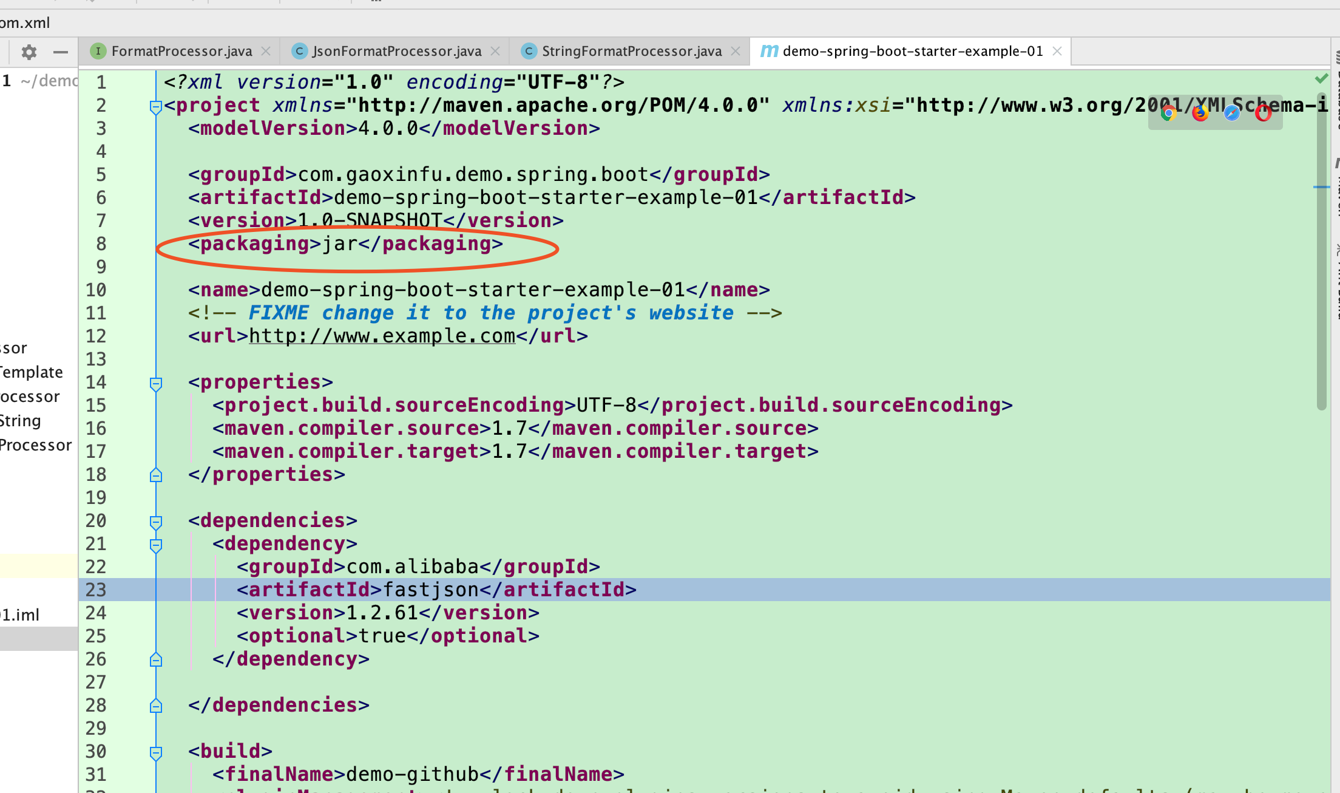Collapse the properties block fold marker
The height and width of the screenshot is (793, 1340).
click(155, 383)
